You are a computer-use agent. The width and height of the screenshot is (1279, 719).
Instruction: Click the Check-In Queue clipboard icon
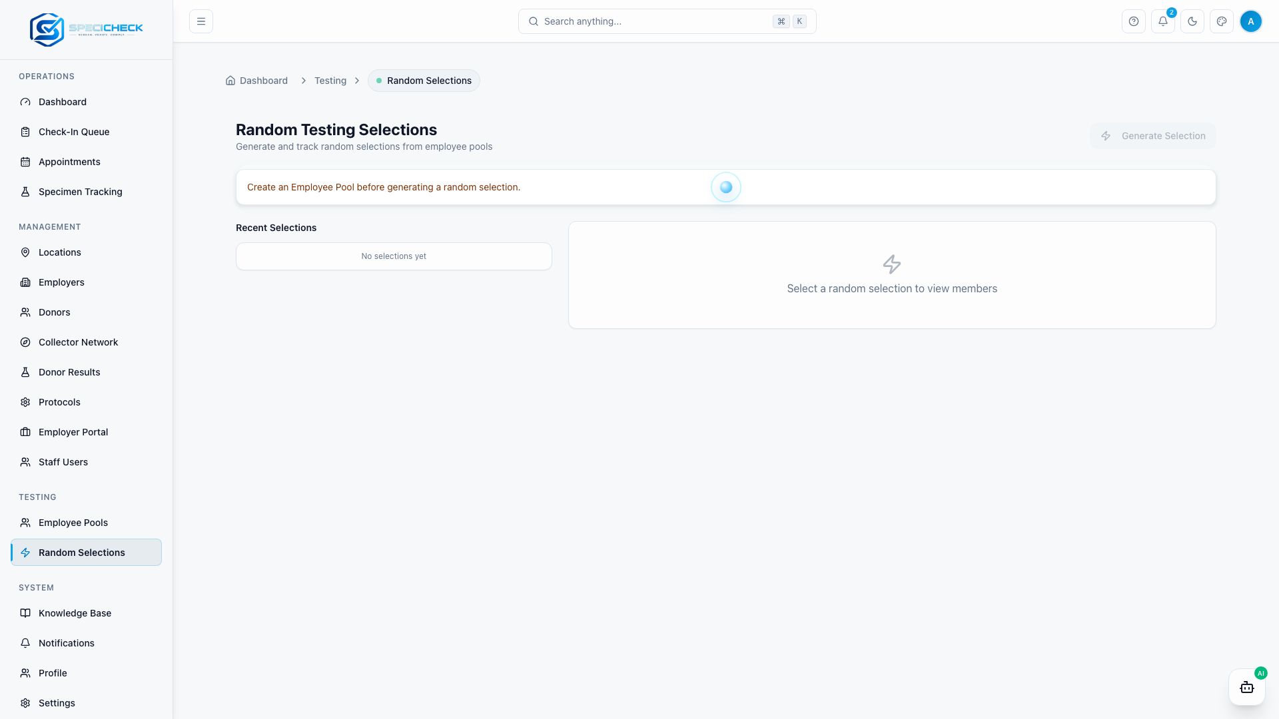pos(25,132)
